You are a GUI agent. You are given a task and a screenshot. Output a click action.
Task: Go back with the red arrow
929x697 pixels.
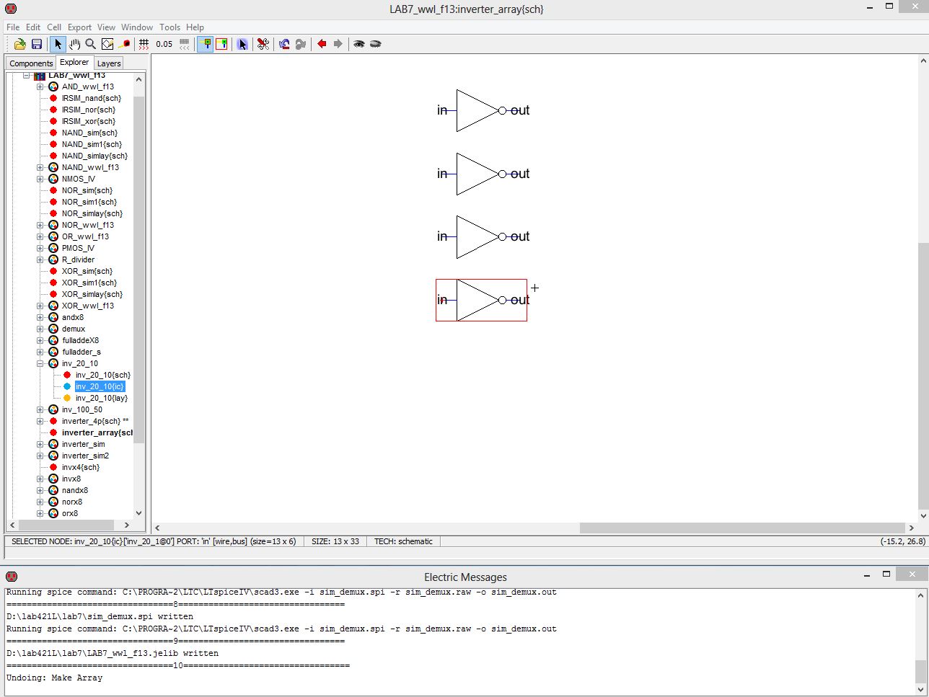322,44
